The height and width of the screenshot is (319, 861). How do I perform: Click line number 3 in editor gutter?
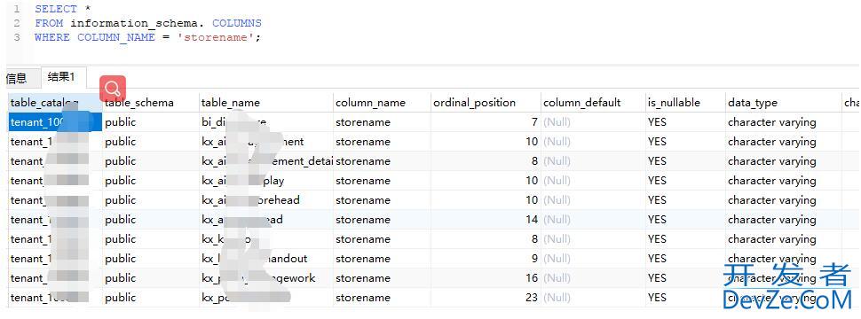point(17,37)
